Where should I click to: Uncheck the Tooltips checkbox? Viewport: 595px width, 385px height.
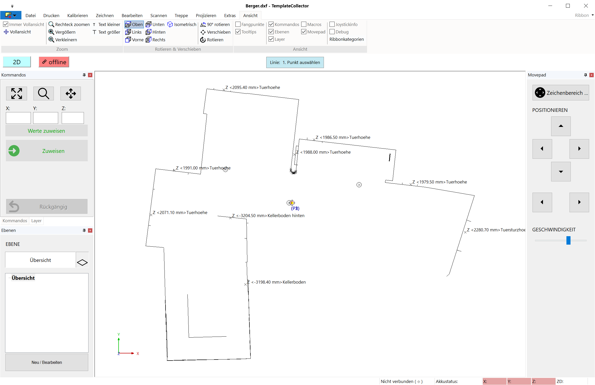coord(238,32)
